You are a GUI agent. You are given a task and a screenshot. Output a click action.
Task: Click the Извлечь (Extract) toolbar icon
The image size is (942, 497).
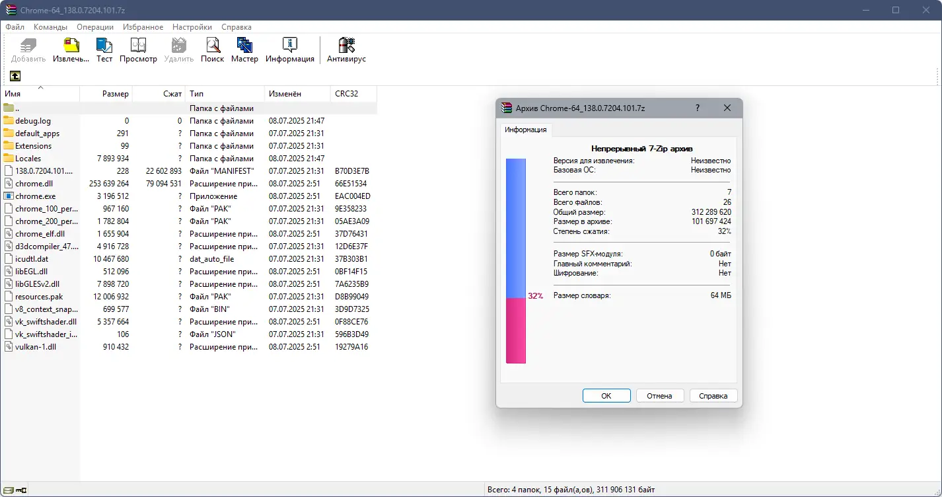(x=70, y=46)
